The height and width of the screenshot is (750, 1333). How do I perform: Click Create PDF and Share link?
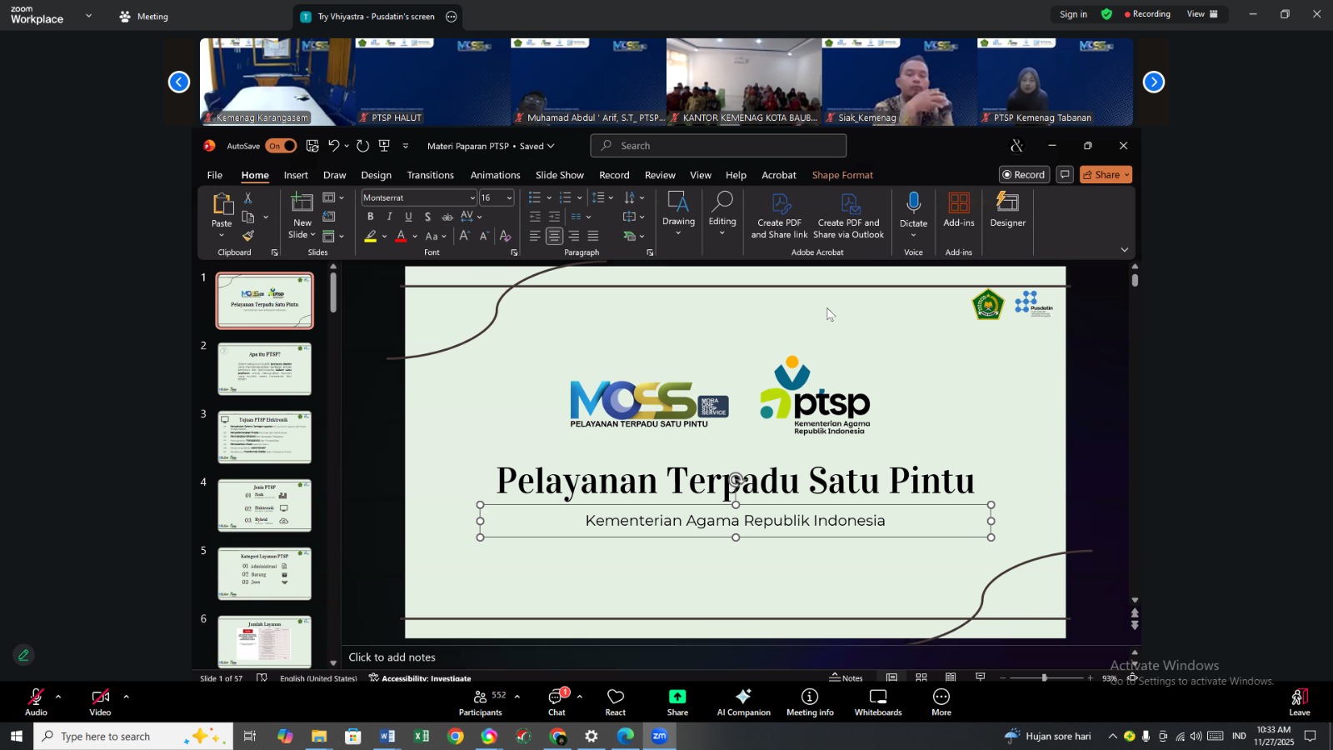coord(779,217)
